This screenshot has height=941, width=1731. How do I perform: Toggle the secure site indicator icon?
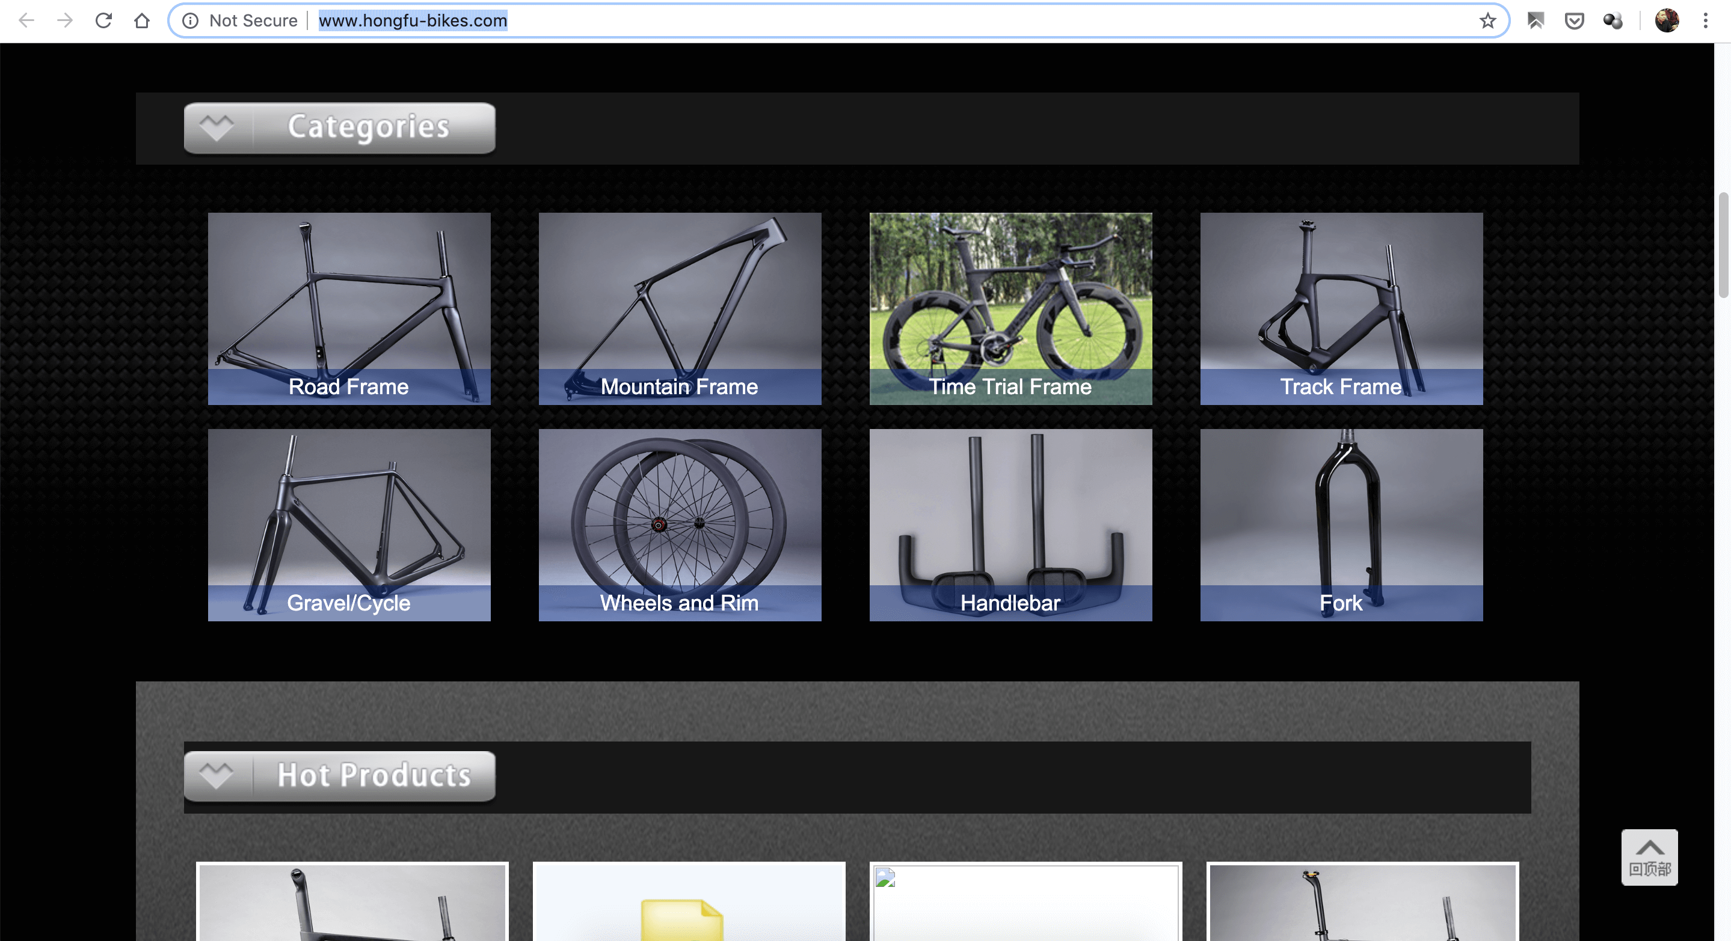click(190, 20)
